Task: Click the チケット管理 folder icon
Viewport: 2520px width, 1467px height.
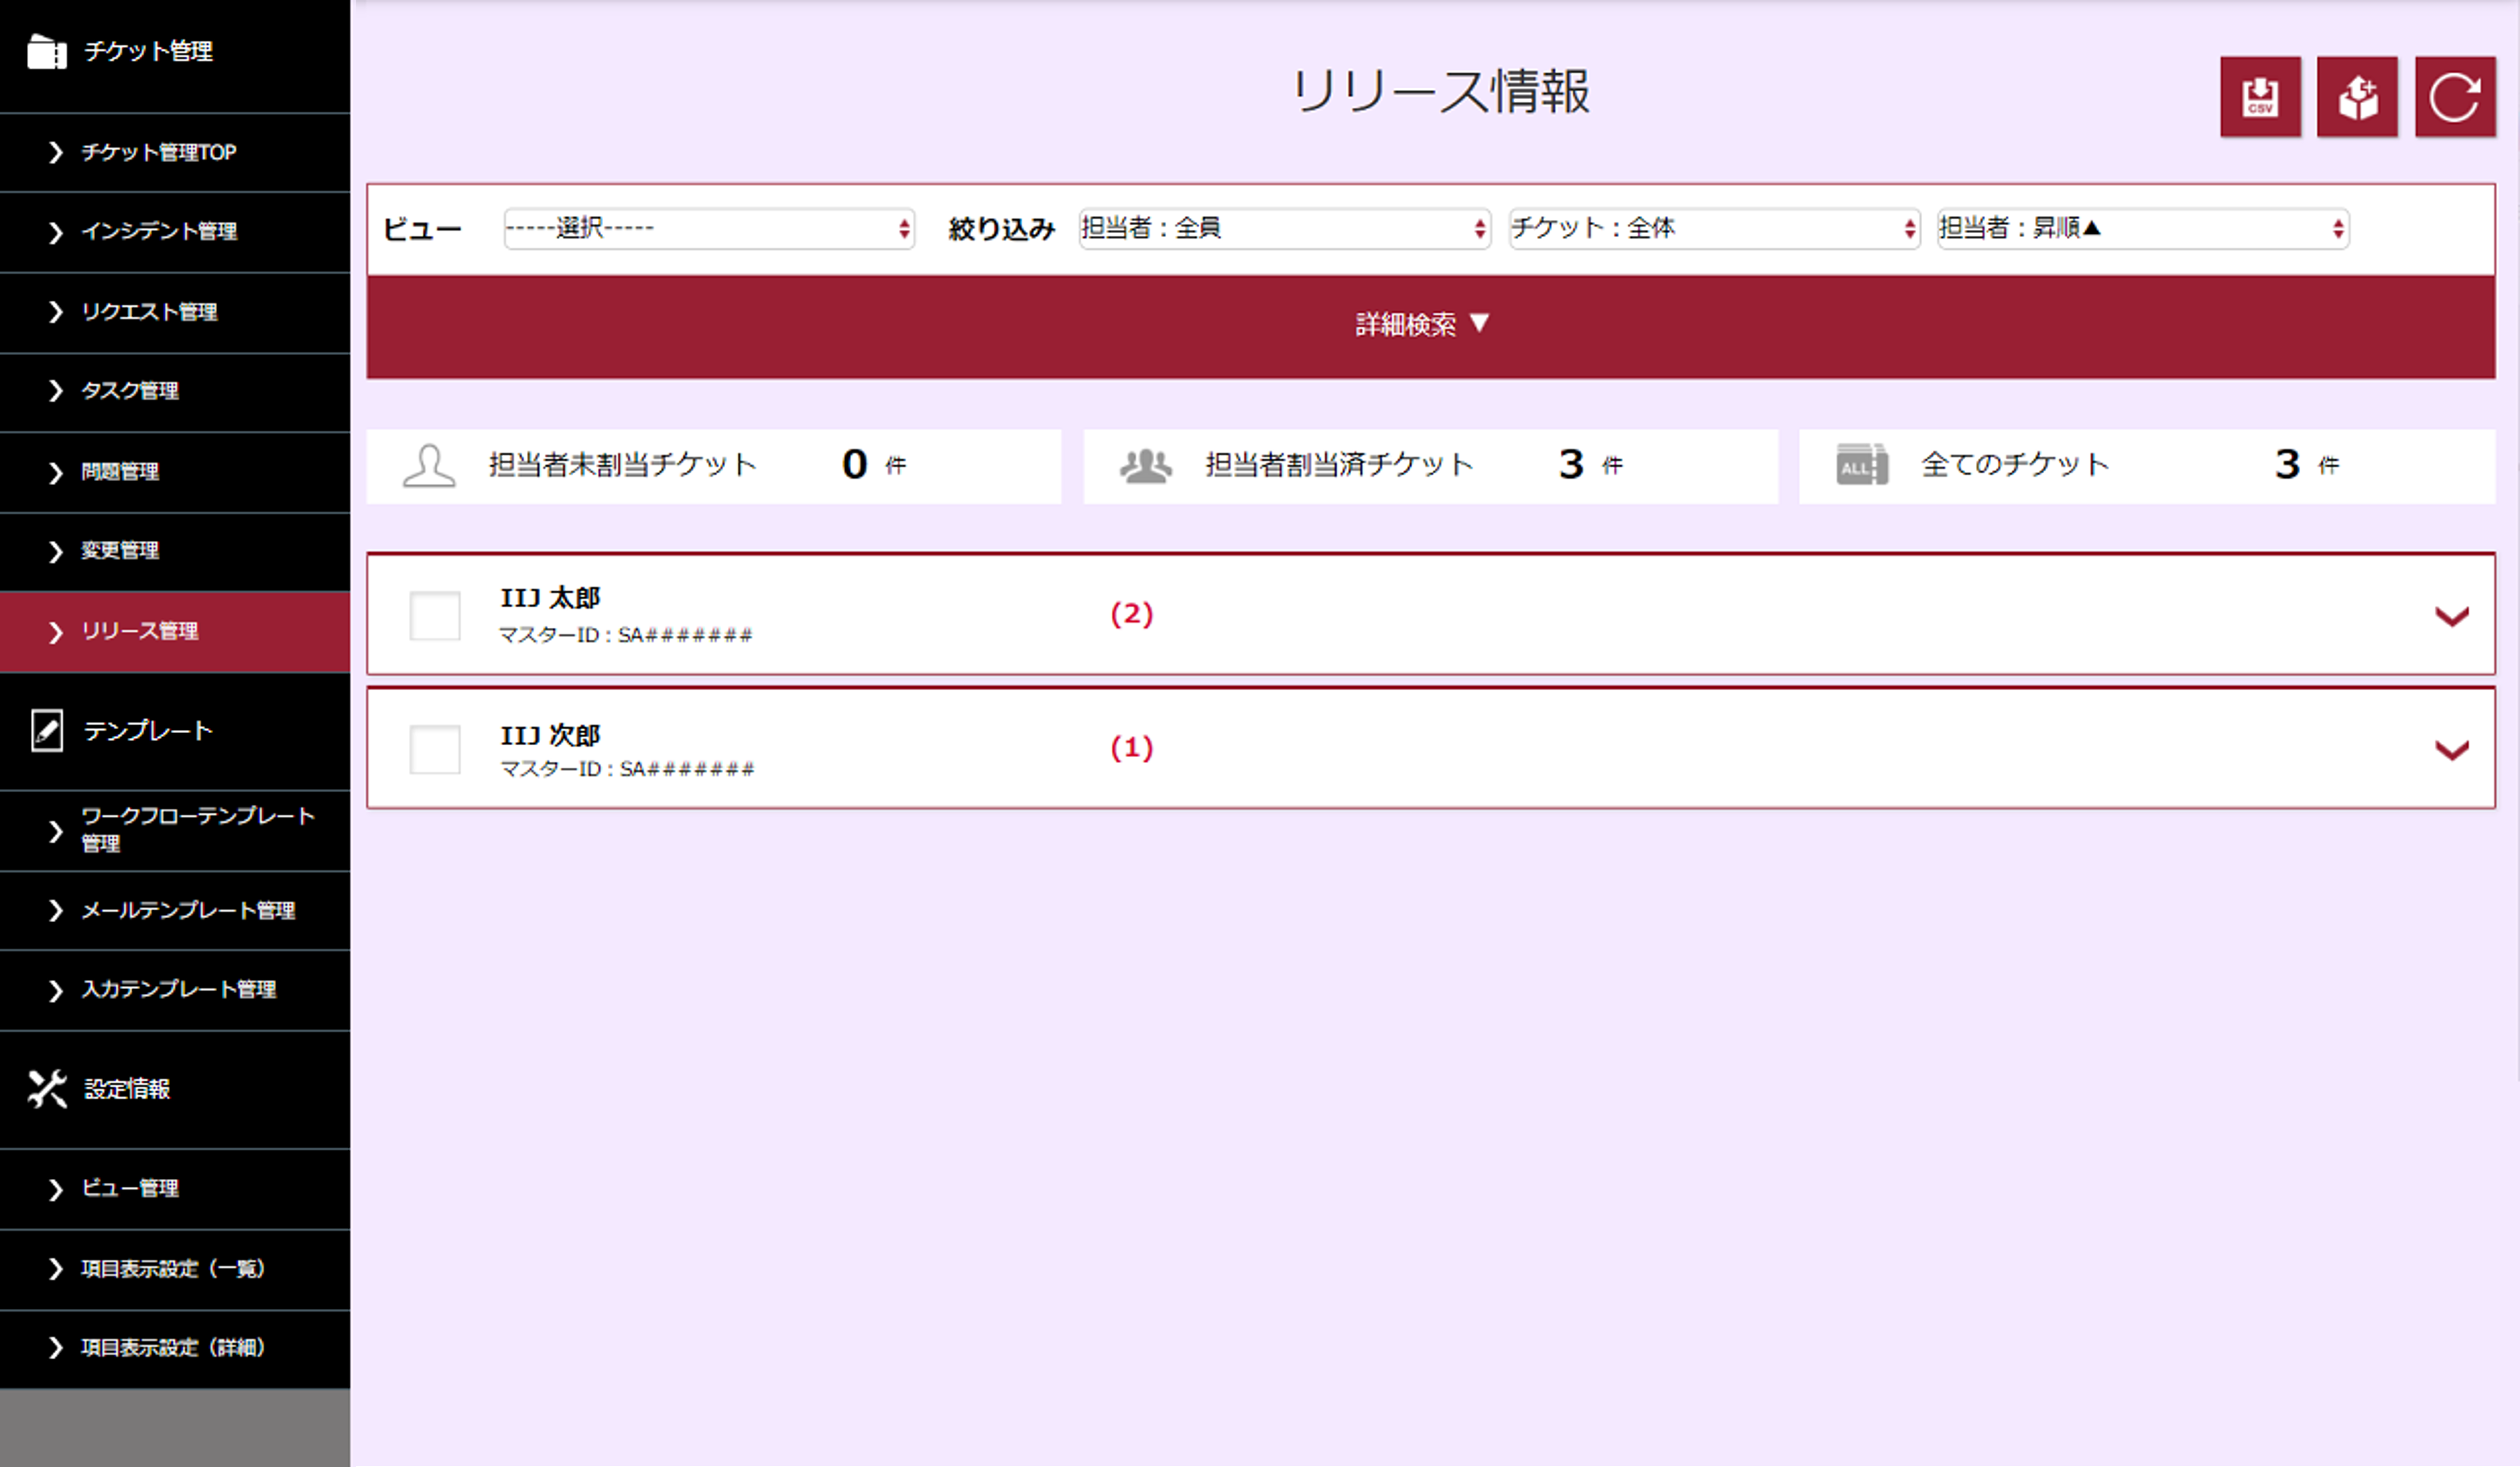Action: [x=46, y=51]
